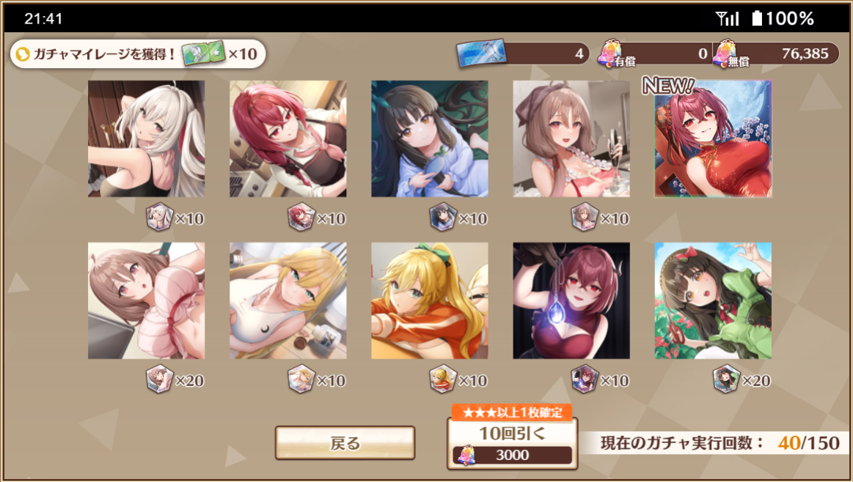Open the dark card with blue pendant

click(x=571, y=300)
